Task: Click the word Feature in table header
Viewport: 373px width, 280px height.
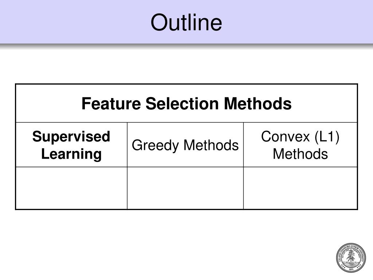Action: click(x=111, y=104)
